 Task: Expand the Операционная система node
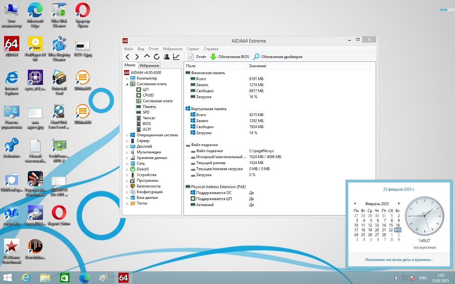point(127,135)
